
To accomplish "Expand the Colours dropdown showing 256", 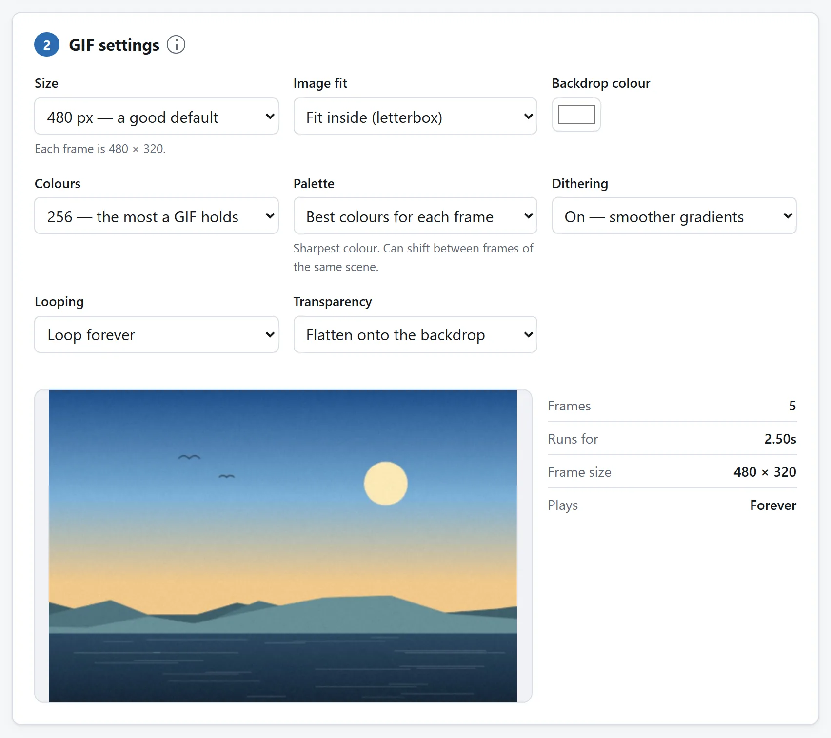I will coord(157,215).
